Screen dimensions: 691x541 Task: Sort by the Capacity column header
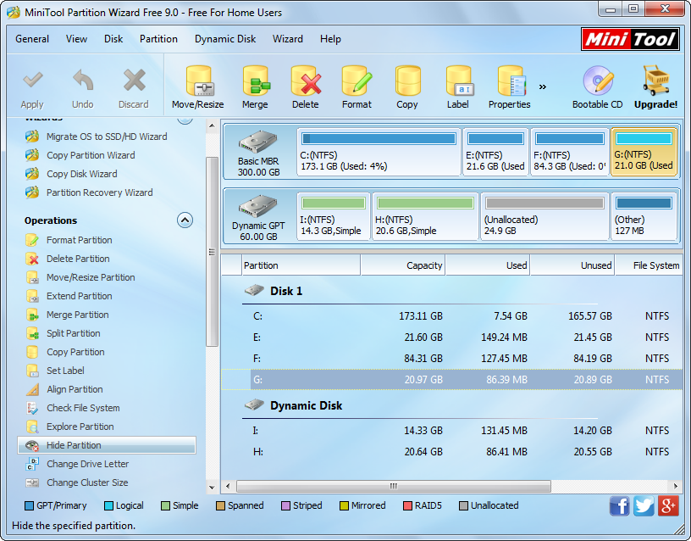[x=403, y=265]
